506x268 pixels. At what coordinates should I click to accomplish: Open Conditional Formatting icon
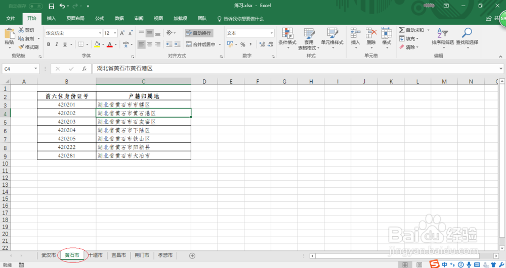click(x=287, y=33)
